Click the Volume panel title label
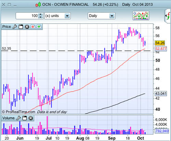This screenshot has width=171, height=141. pos(8,118)
